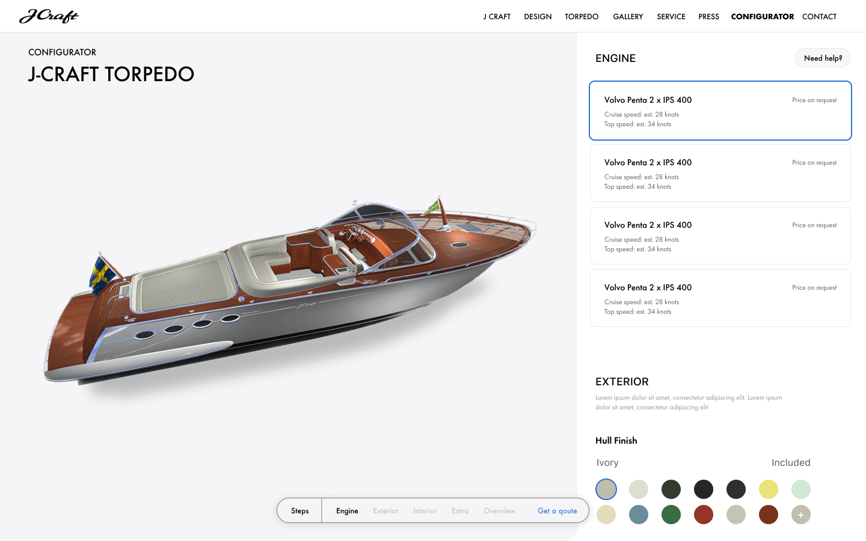866x541 pixels.
Task: Open the Contact page
Action: pos(819,17)
